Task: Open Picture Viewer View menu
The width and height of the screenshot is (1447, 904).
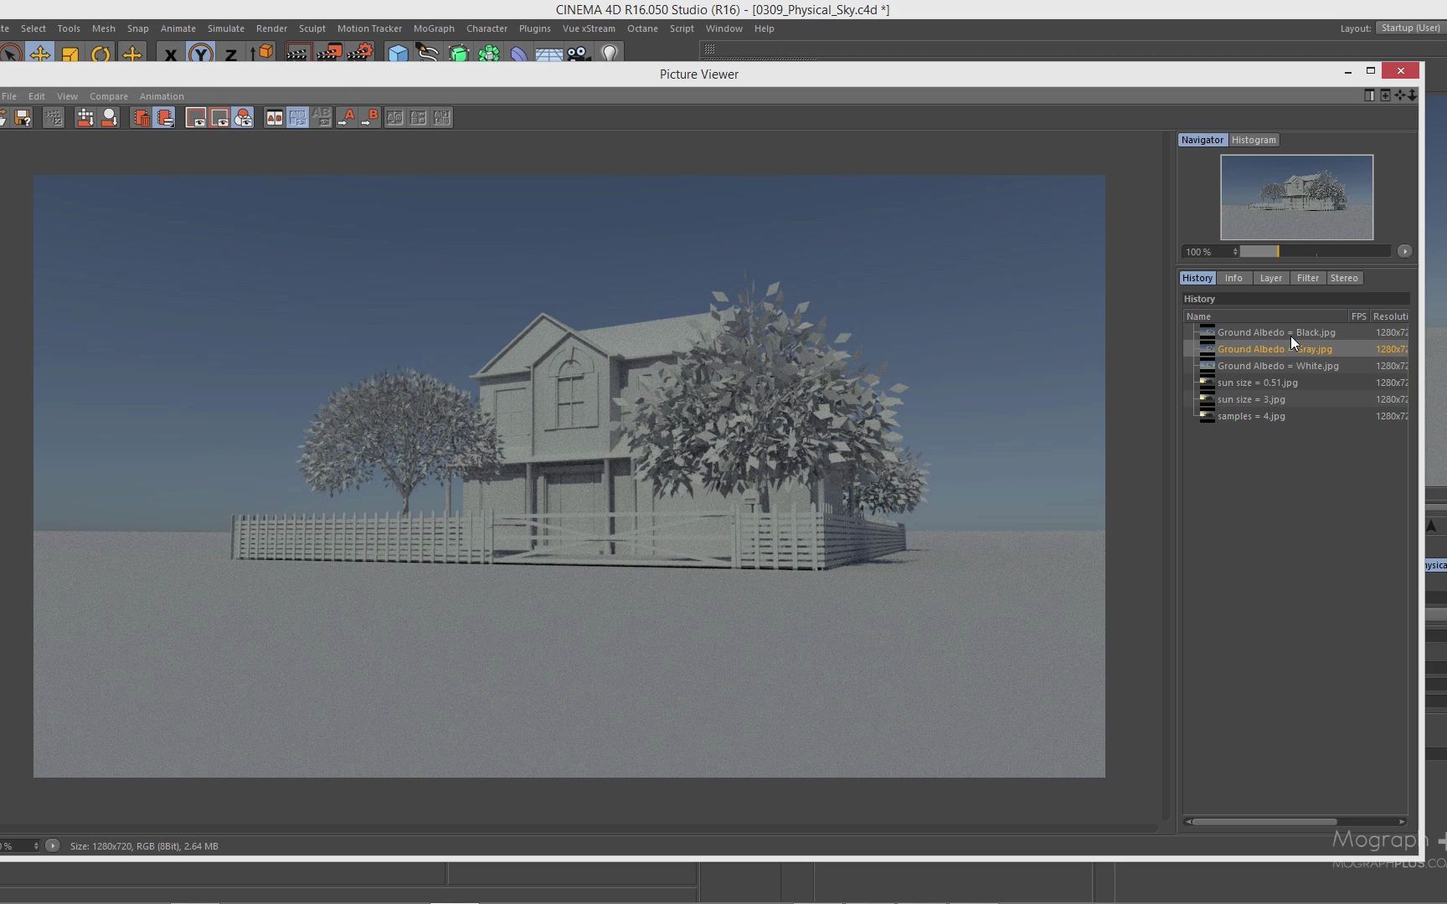Action: click(67, 96)
